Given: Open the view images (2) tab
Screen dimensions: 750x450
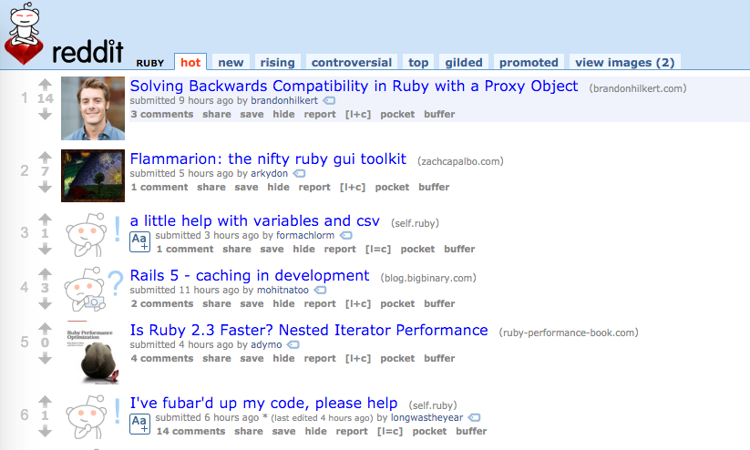Looking at the screenshot, I should (624, 63).
